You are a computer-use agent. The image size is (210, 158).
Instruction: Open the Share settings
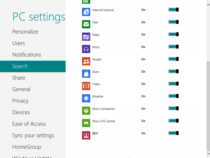19,78
